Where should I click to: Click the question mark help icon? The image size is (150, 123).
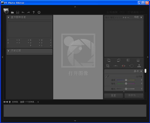[33, 12]
